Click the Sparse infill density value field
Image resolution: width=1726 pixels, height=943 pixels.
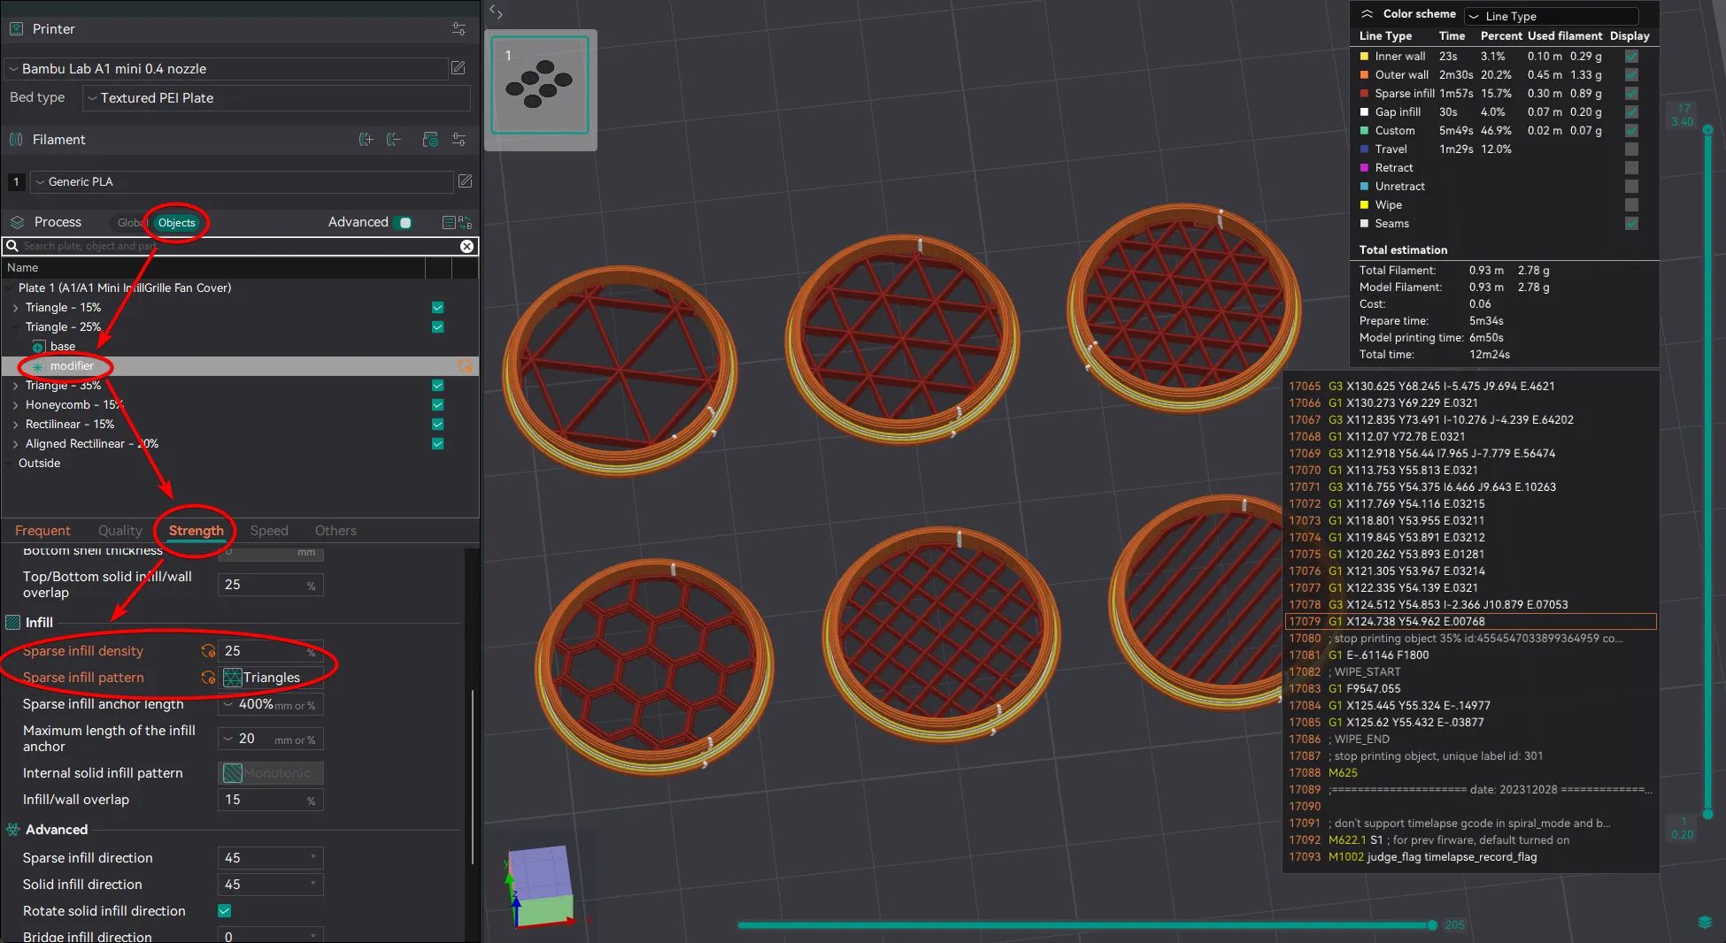point(271,651)
